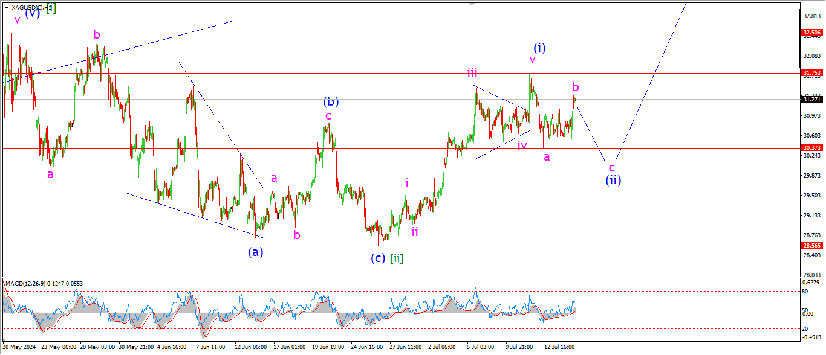Click the blue (a) wave label
The image size is (826, 355).
point(256,252)
